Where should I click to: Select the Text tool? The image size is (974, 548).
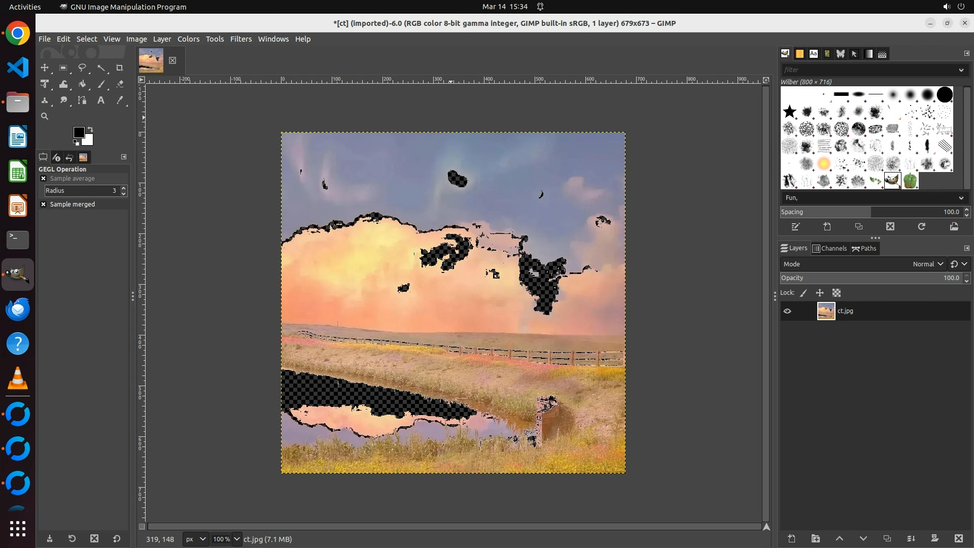pos(101,100)
